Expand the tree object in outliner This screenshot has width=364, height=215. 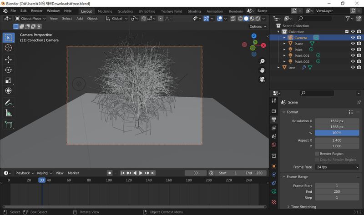point(278,67)
